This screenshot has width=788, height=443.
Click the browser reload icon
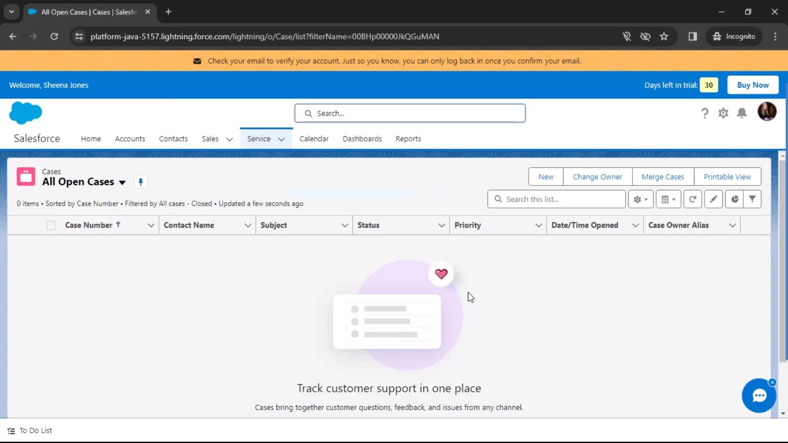[54, 37]
